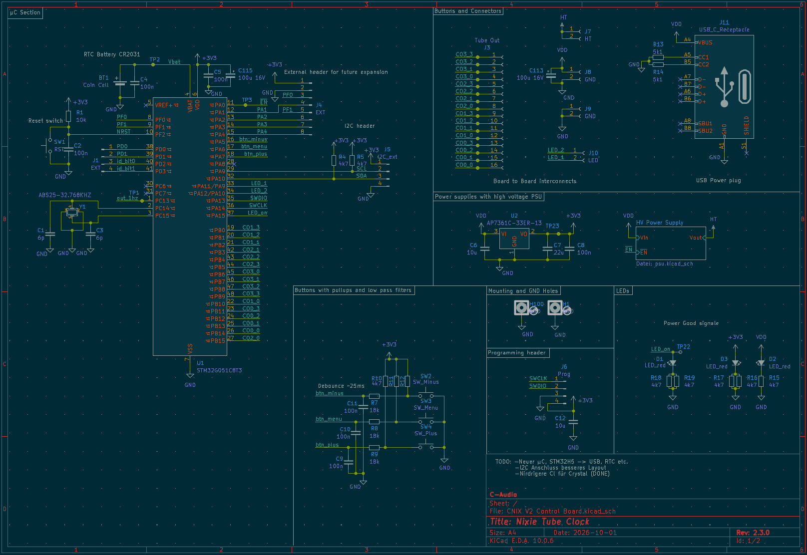The image size is (807, 555).
Task: Click the 'C-Audio' company text
Action: [x=503, y=495]
